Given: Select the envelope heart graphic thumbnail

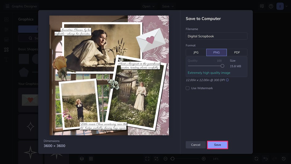Looking at the screenshot, I should 28,100.
